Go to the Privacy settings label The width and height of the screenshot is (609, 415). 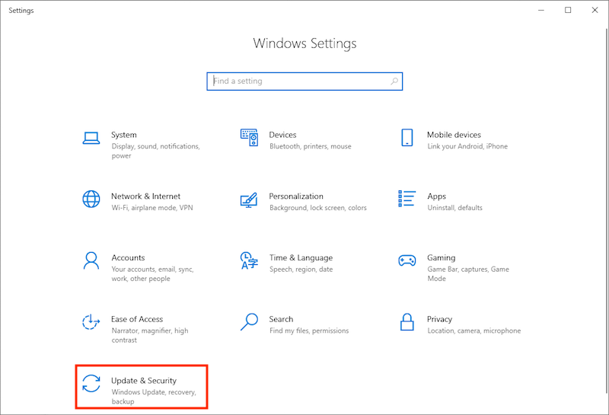click(x=439, y=319)
